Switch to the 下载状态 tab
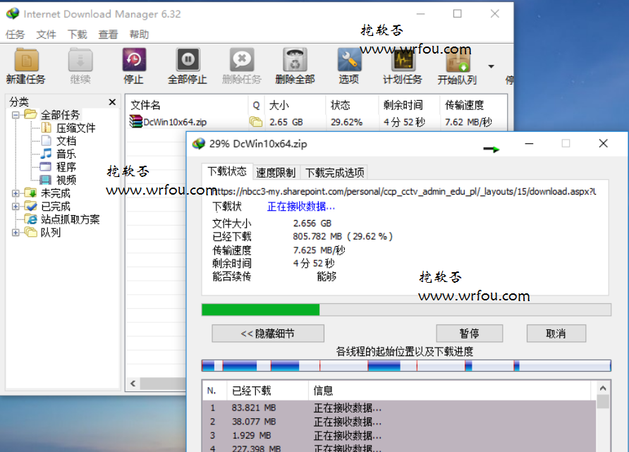629x452 pixels. (x=227, y=171)
